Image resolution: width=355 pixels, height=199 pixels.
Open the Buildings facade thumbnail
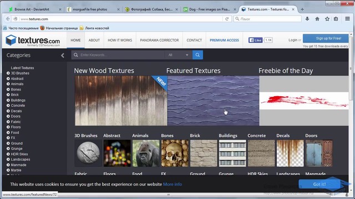[x=232, y=153]
